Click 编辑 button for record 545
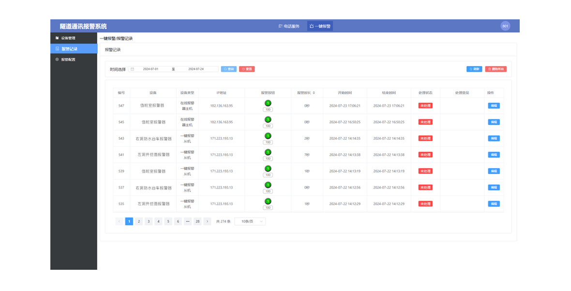571x291 pixels. (494, 122)
